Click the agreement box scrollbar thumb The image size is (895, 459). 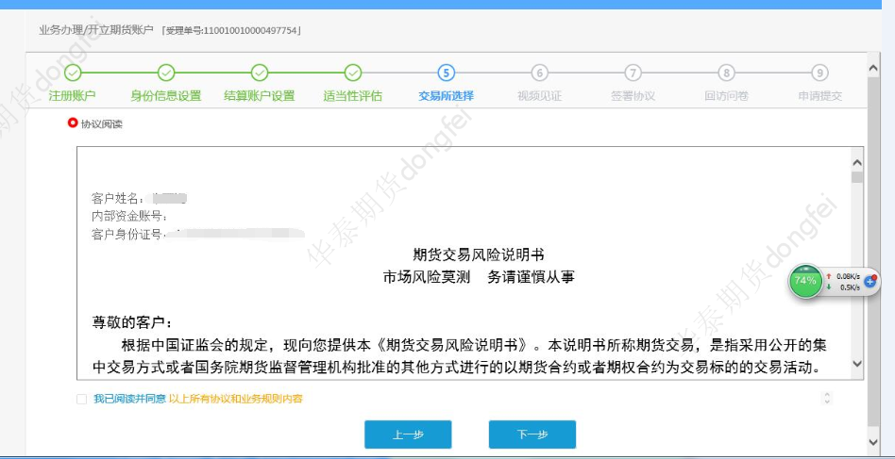(x=856, y=176)
